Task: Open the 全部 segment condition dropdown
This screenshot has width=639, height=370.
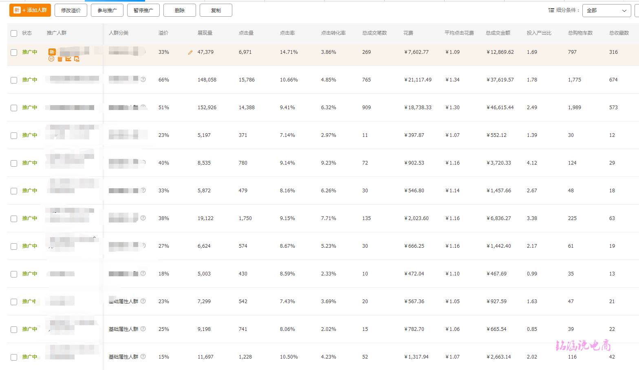Action: point(607,11)
